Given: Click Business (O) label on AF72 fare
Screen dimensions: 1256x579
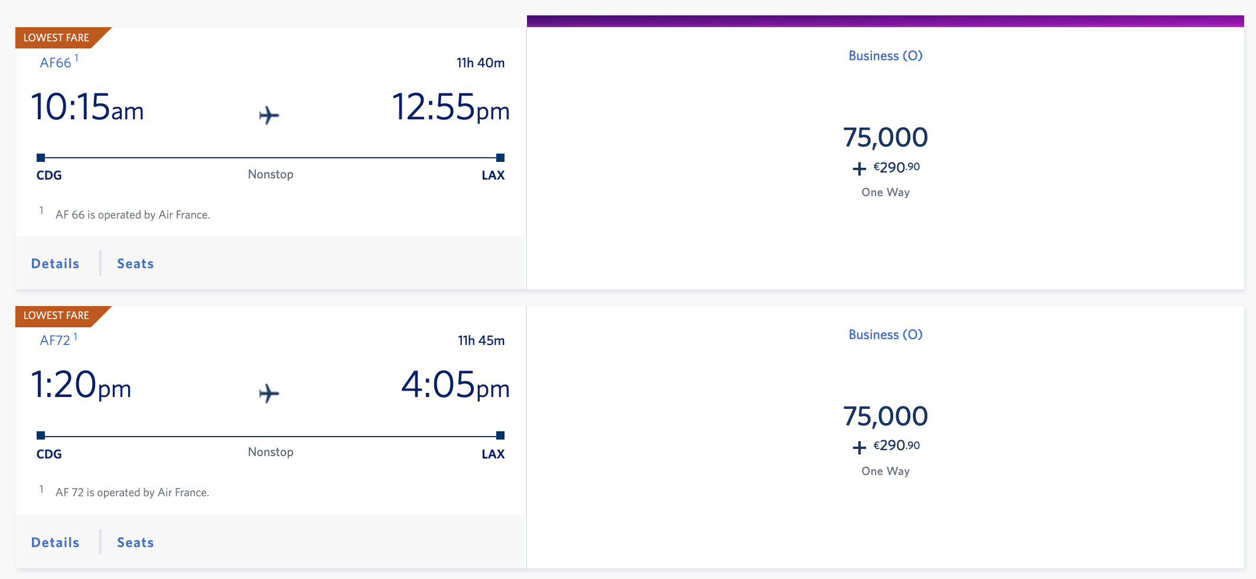Looking at the screenshot, I should tap(885, 334).
